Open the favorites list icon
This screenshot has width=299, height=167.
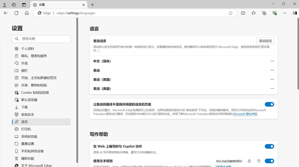click(253, 13)
